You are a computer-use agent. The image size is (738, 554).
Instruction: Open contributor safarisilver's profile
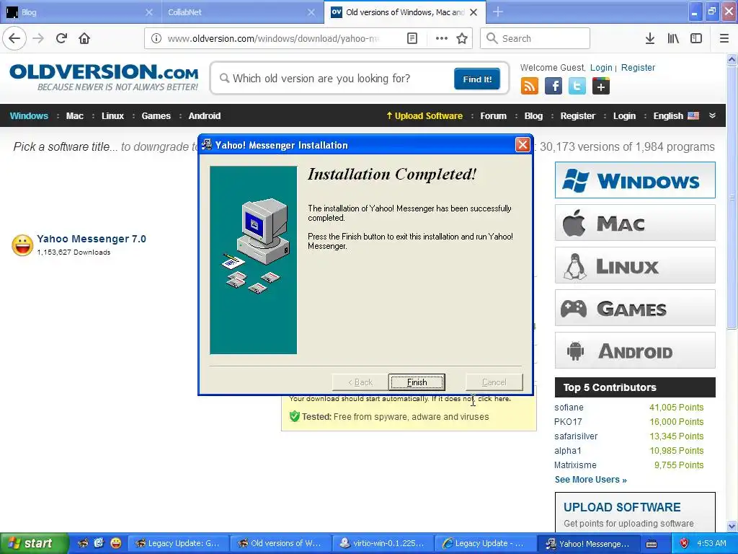tap(576, 436)
